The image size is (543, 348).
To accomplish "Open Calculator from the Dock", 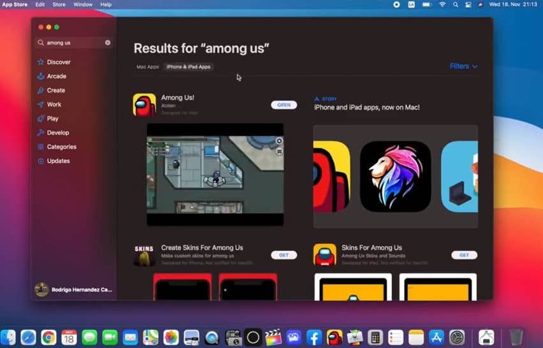I will click(375, 337).
